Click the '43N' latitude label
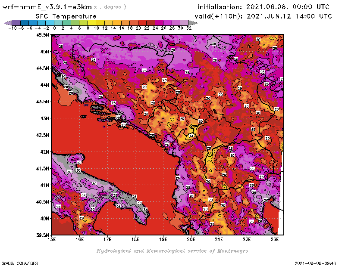The image size is (345, 266). (44, 118)
